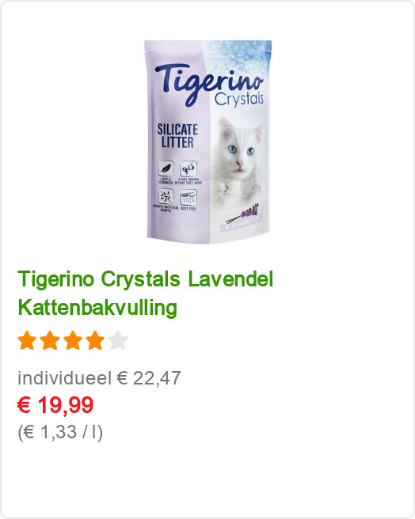Screen dimensions: 415x519
Task: Click the first orange rating star
Action: 27,340
